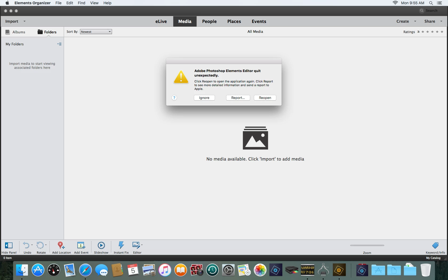Image resolution: width=448 pixels, height=280 pixels.
Task: Open Messages from the dock
Action: pos(101,270)
